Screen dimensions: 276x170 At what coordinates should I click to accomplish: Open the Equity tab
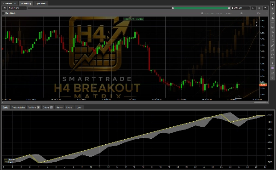pos(5,108)
